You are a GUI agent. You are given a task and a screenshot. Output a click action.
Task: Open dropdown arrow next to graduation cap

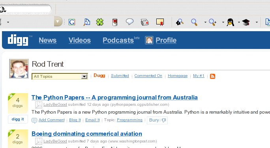[x=257, y=22]
